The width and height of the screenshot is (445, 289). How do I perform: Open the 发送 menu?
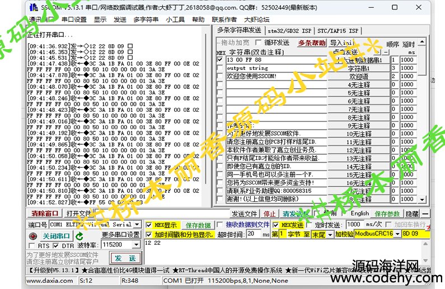coord(120,20)
